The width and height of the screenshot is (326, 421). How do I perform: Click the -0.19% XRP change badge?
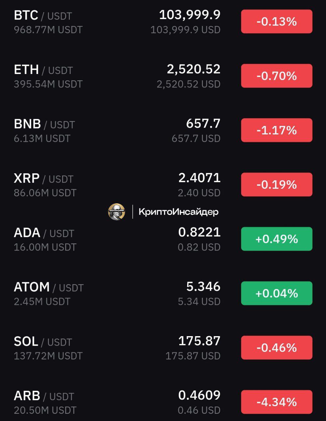pyautogui.click(x=277, y=185)
